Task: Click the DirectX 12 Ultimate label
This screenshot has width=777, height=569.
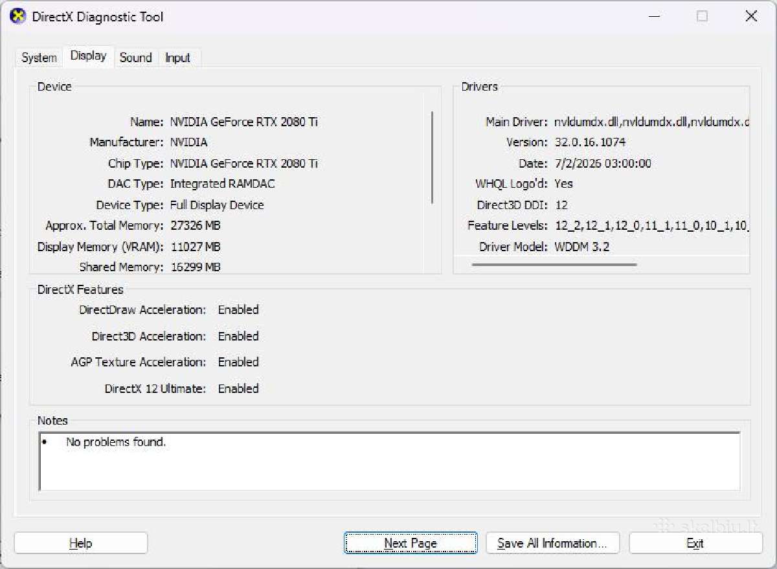Action: pyautogui.click(x=155, y=388)
